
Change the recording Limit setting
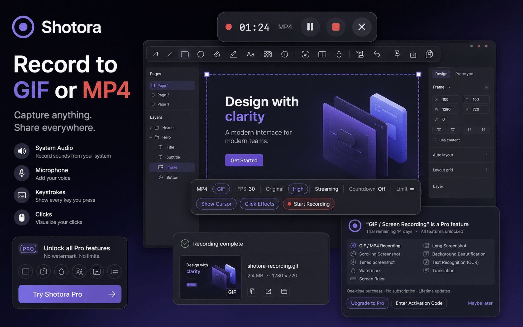(x=405, y=189)
